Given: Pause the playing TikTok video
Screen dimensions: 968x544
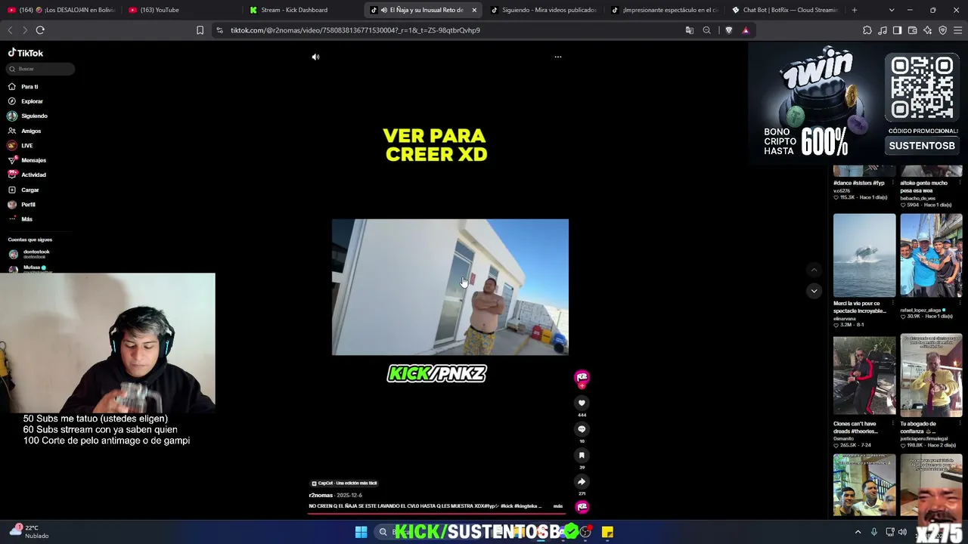Looking at the screenshot, I should point(450,287).
